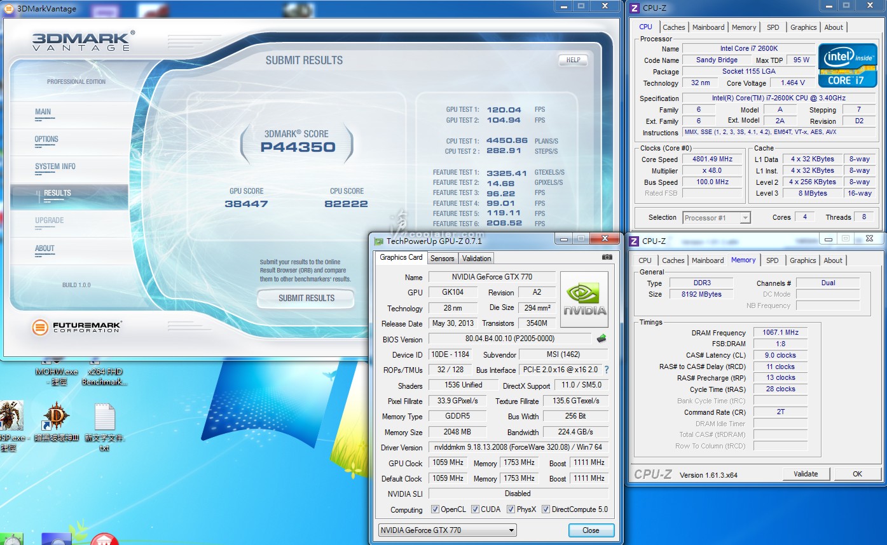Image resolution: width=887 pixels, height=545 pixels.
Task: Click the GPU-Z camera screenshot icon
Action: [607, 257]
